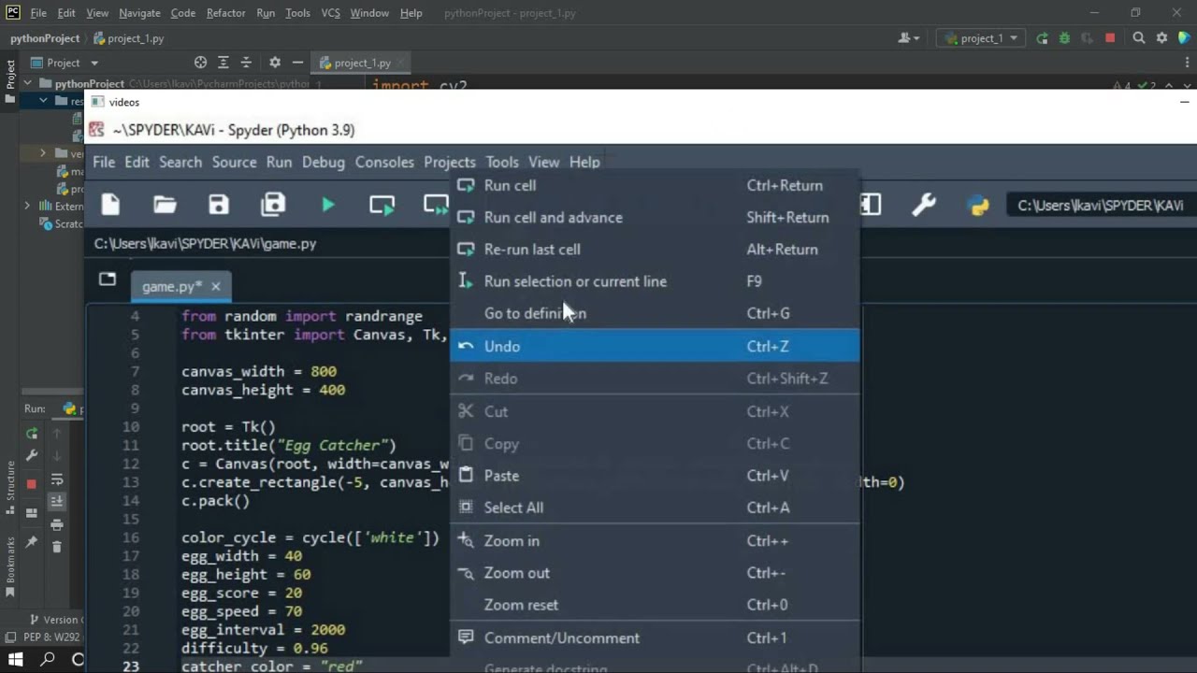Click Spyder's Save all files icon
Image resolution: width=1197 pixels, height=673 pixels.
(x=273, y=205)
